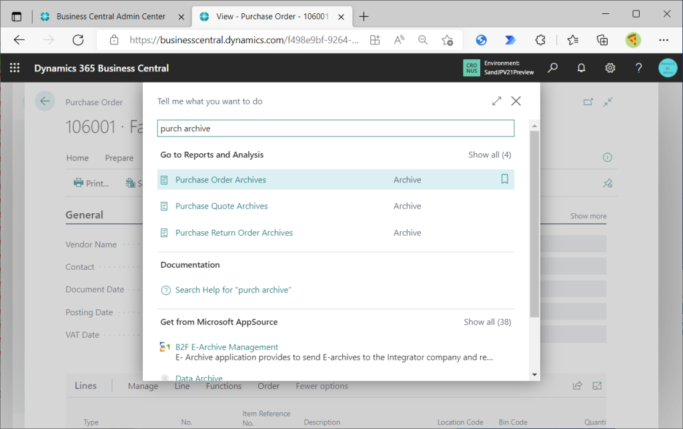Viewport: 683px width, 429px height.
Task: Bookmark the Purchase Order Archives result
Action: pyautogui.click(x=504, y=179)
